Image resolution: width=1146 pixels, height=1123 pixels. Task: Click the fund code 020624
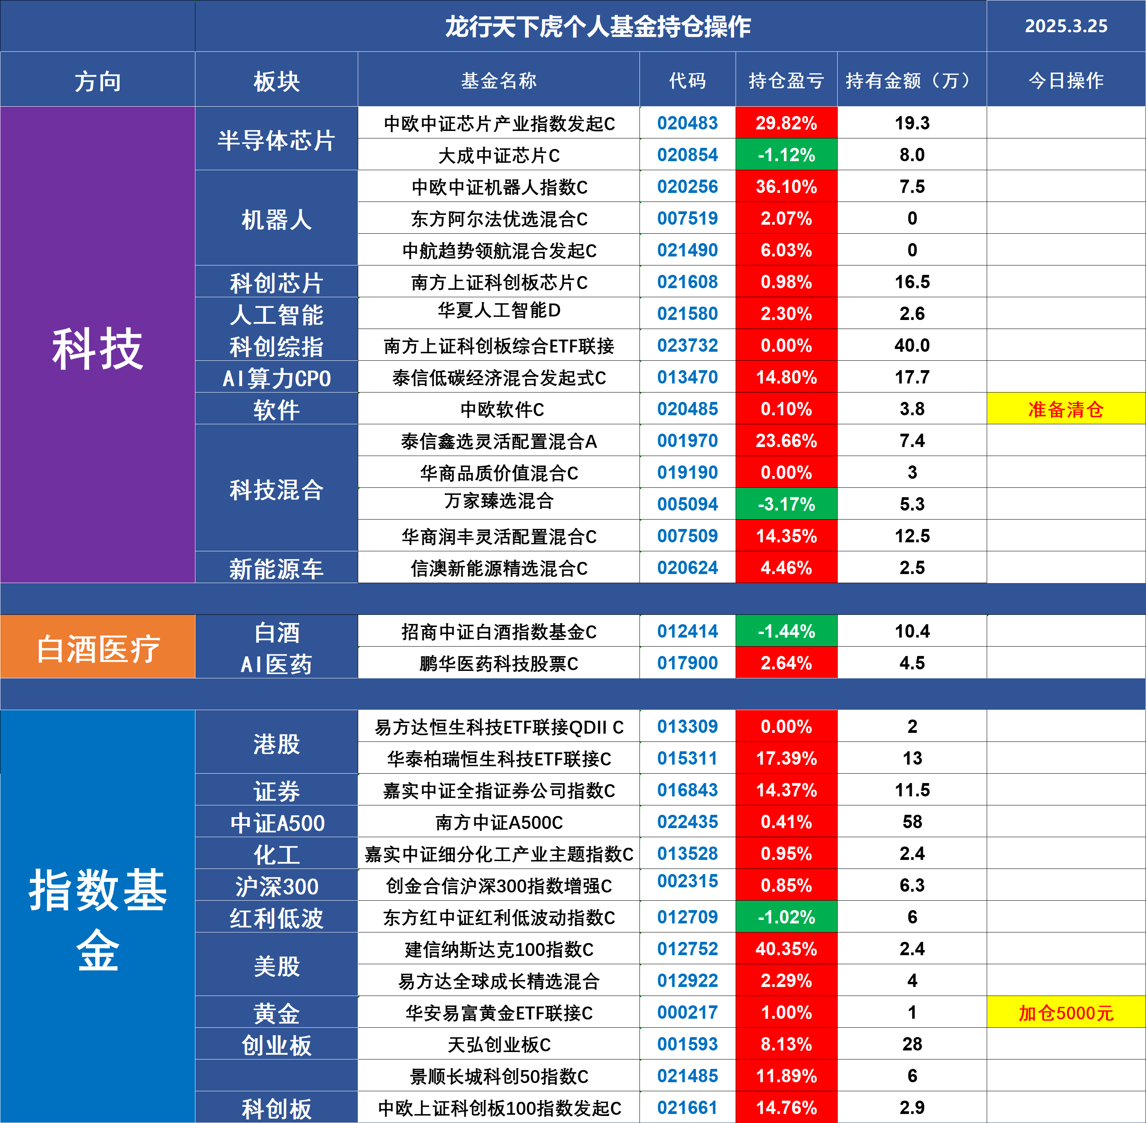[x=687, y=568]
